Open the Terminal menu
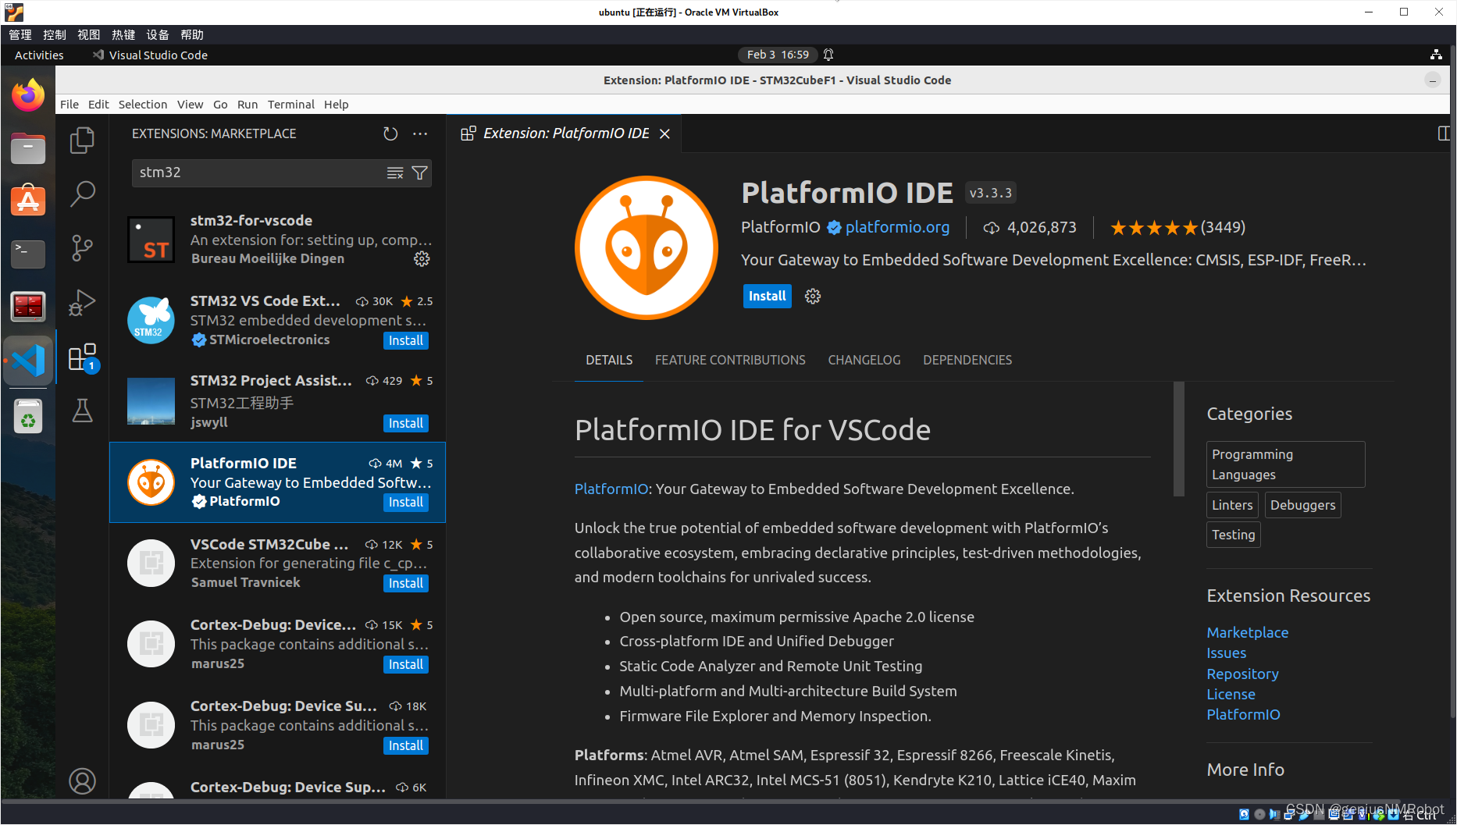Screen dimensions: 1457x825 (x=290, y=104)
